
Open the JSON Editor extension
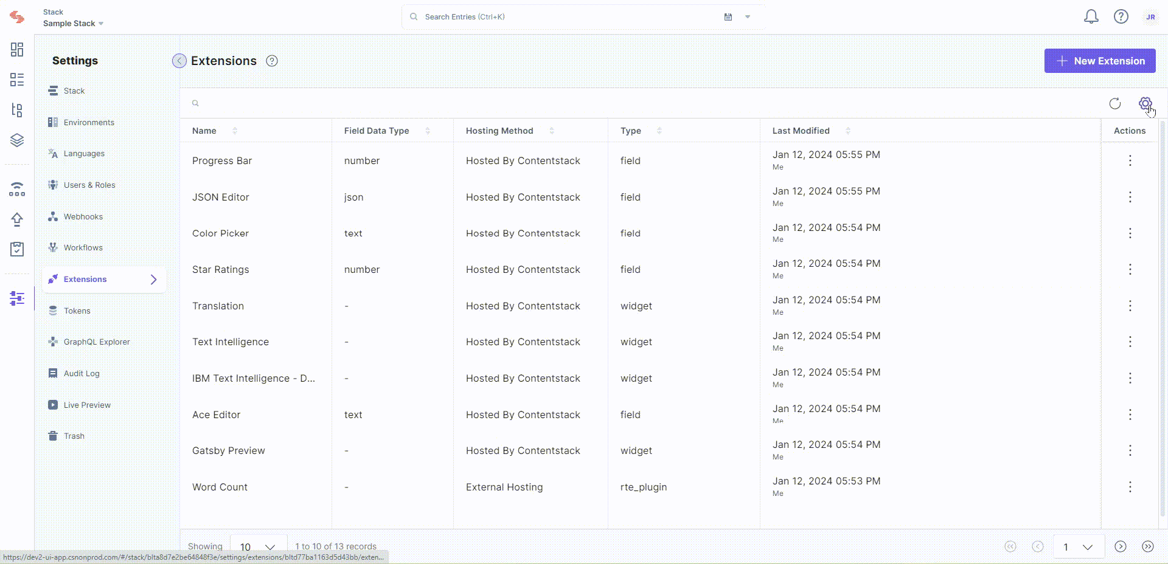(x=221, y=197)
